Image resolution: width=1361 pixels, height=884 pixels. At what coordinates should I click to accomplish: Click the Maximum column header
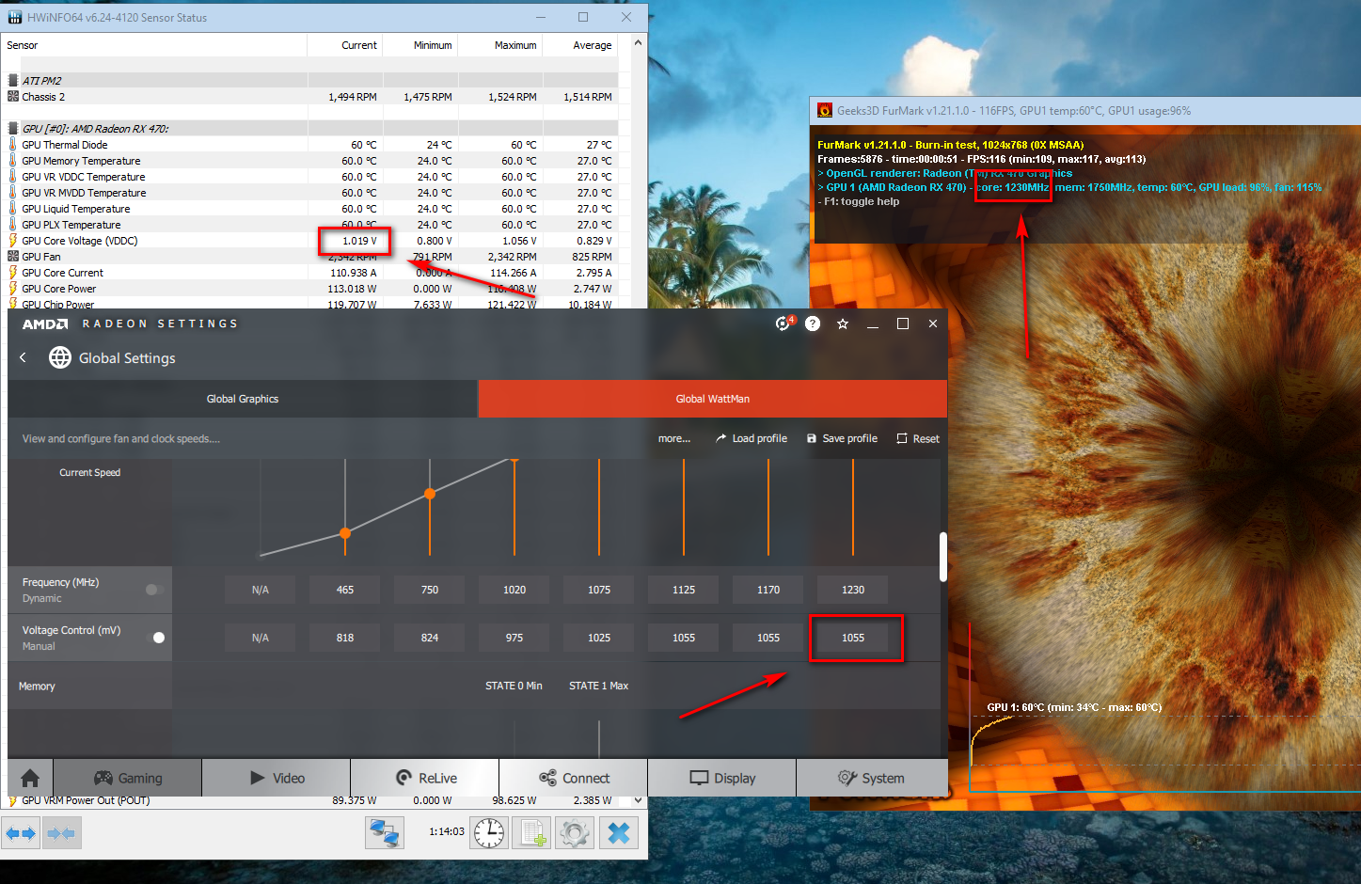click(x=500, y=45)
